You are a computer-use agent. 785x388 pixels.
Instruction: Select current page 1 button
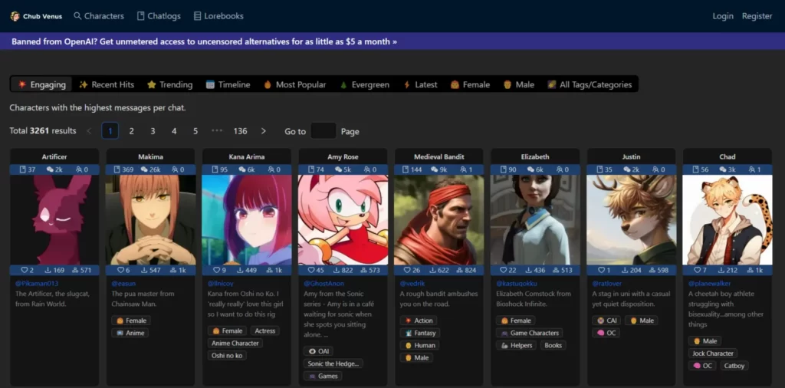(x=110, y=131)
